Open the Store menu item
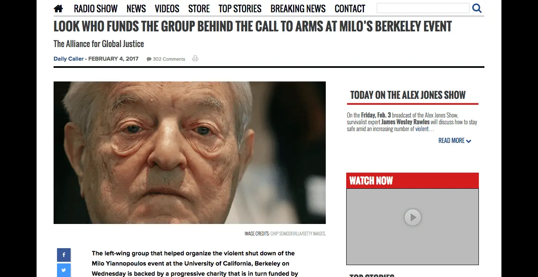Screen dimensions: 538x277 [x=199, y=8]
